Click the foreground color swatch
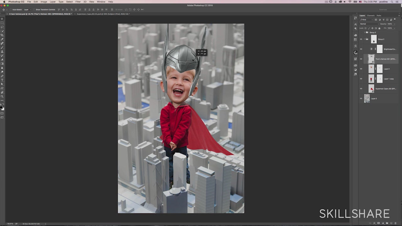This screenshot has height=226, width=402. pos(2,107)
